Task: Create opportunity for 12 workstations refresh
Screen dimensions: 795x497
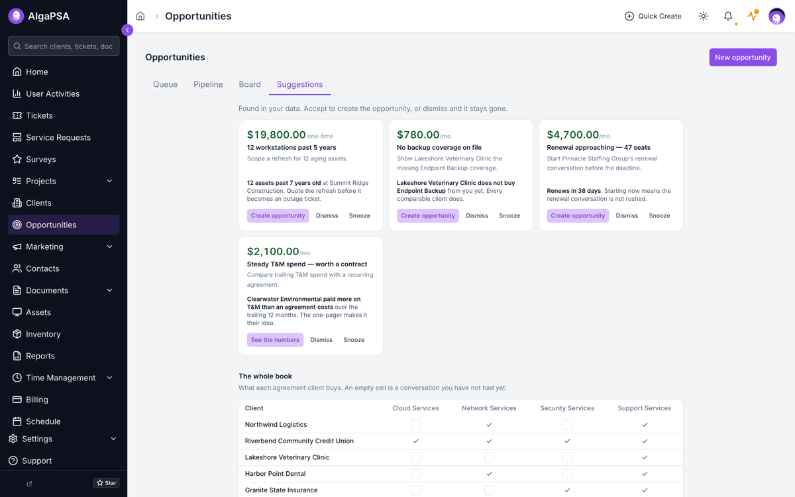Action: click(278, 215)
